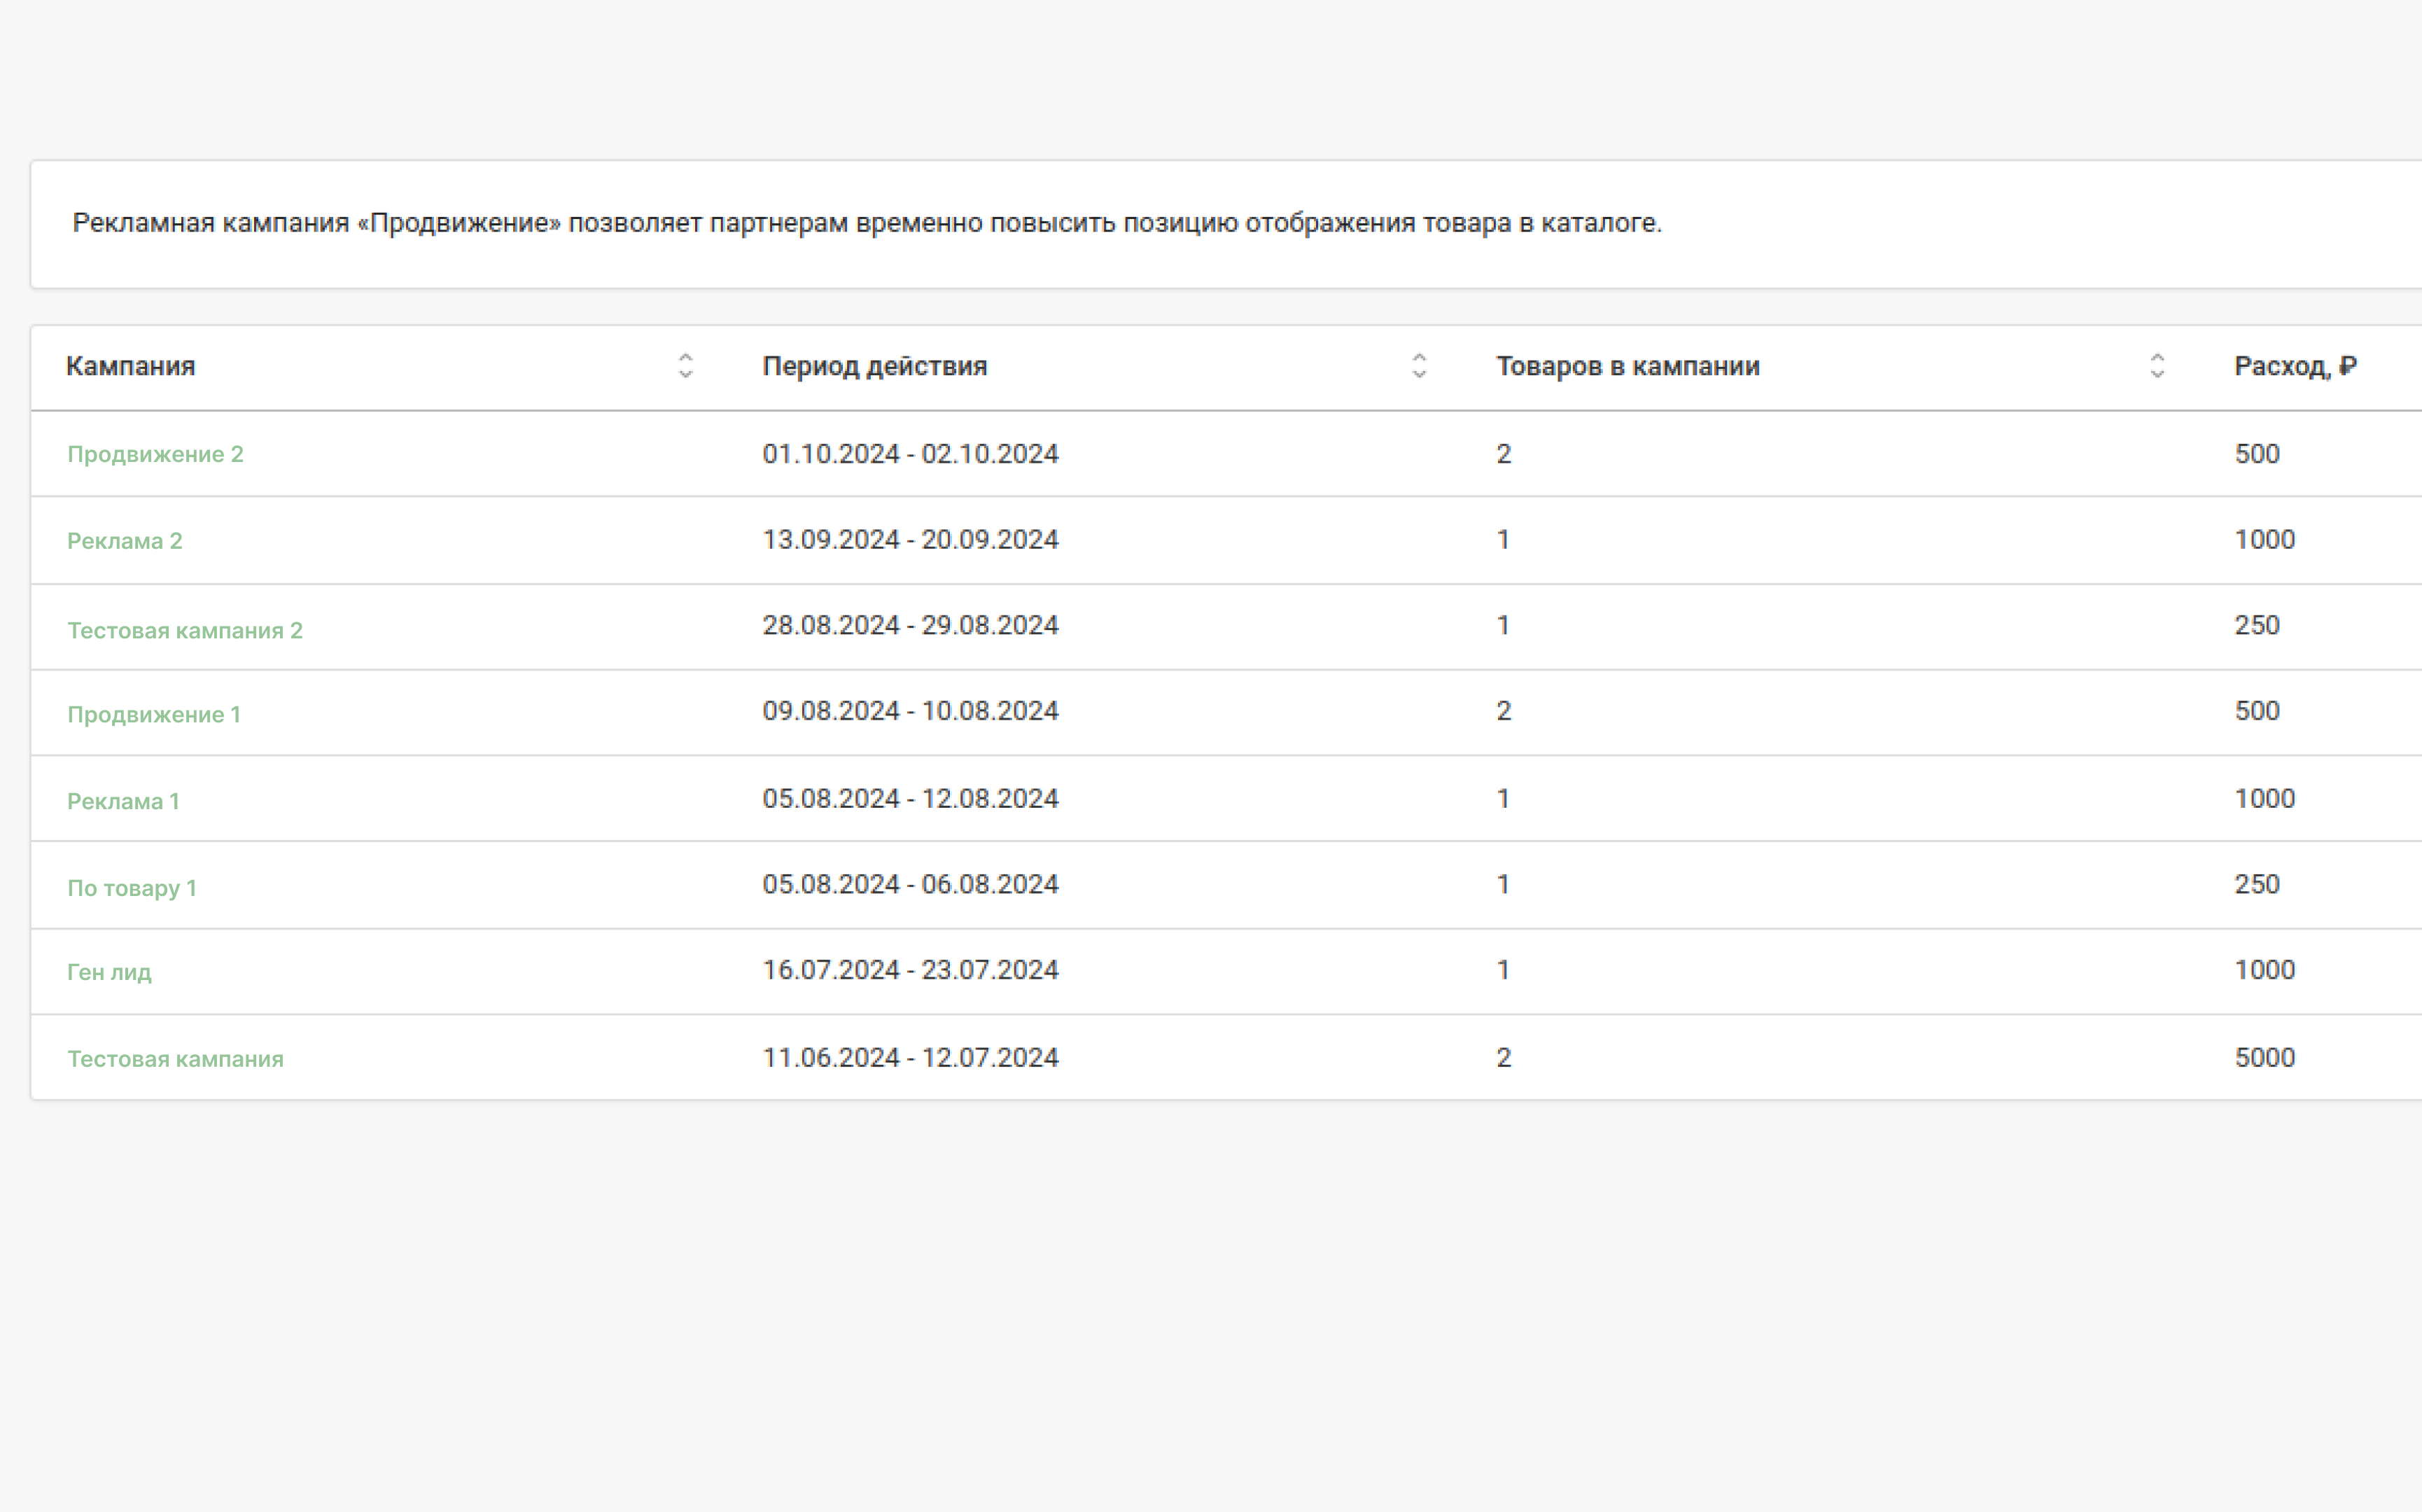Click expense 250 in По товару 1 row
Screen dimensions: 2422x1512
(2257, 884)
